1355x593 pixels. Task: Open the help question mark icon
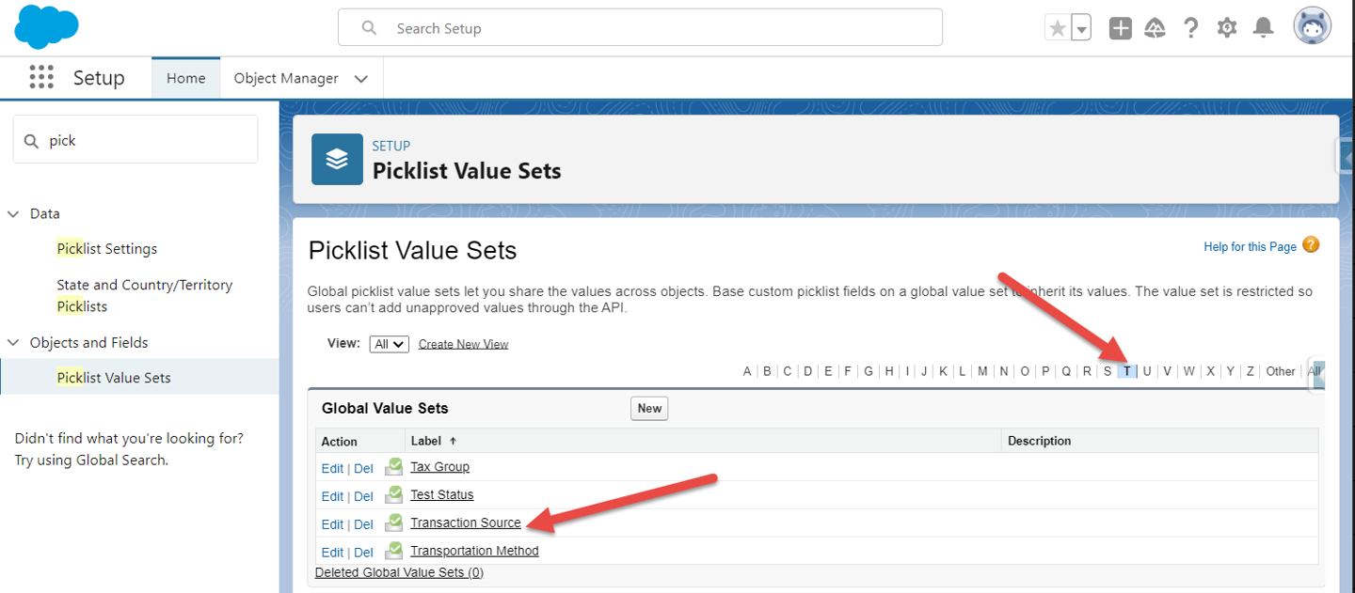[x=1190, y=28]
